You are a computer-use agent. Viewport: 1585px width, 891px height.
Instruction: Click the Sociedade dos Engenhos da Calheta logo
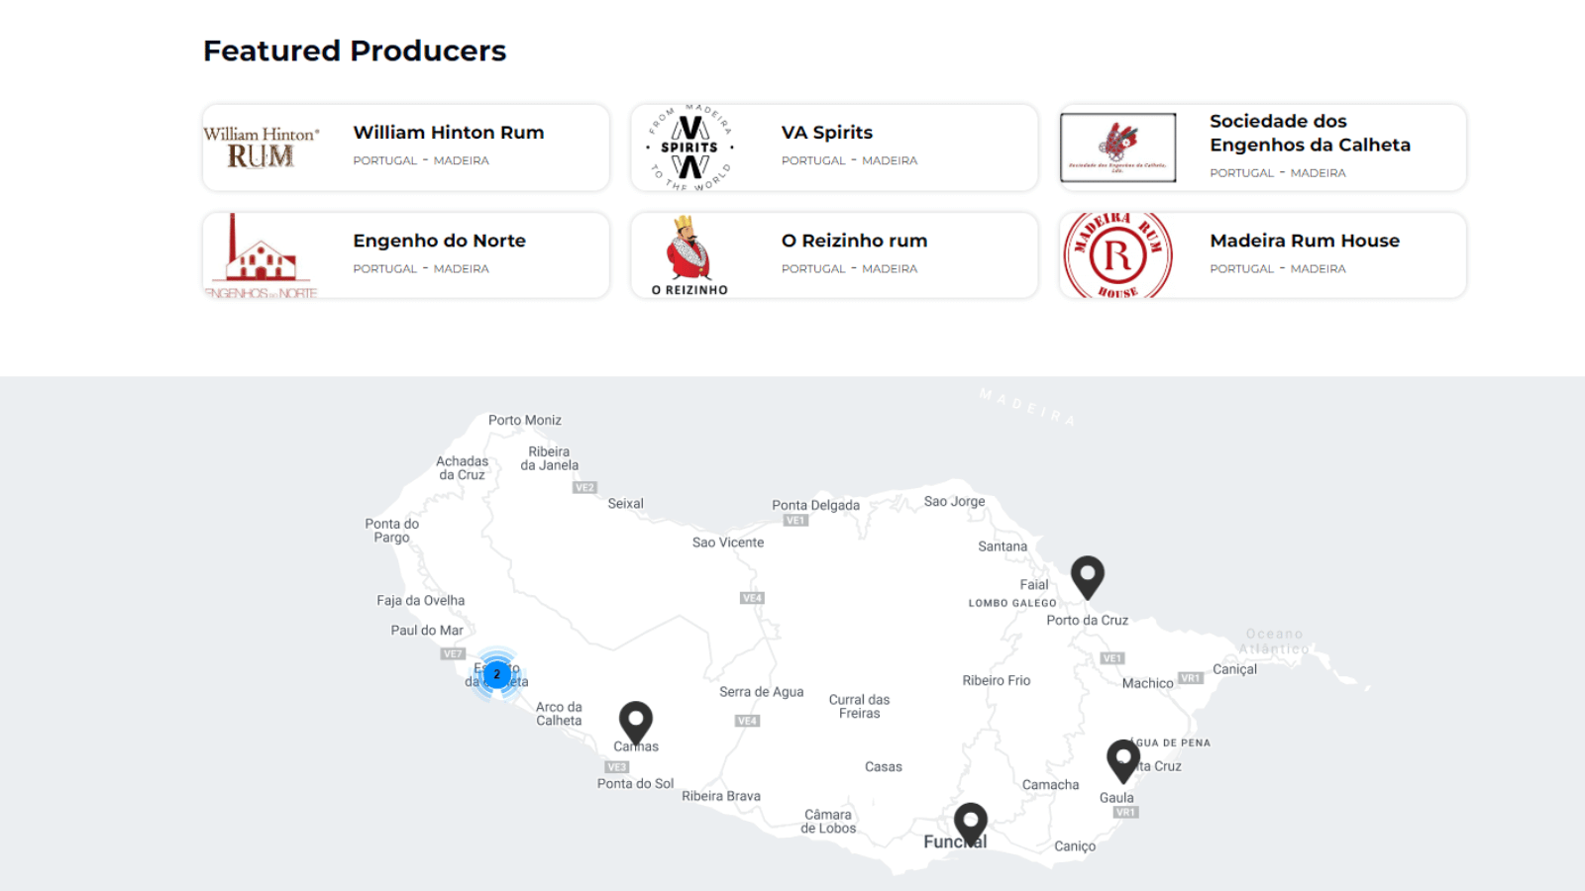coord(1118,148)
